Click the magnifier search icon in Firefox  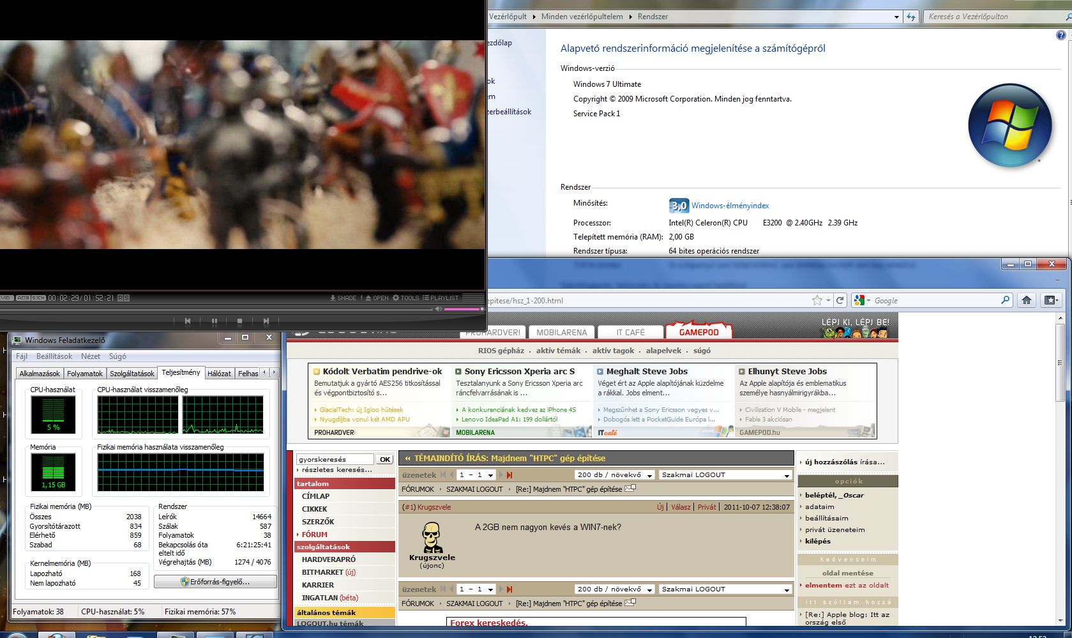pyautogui.click(x=1006, y=300)
